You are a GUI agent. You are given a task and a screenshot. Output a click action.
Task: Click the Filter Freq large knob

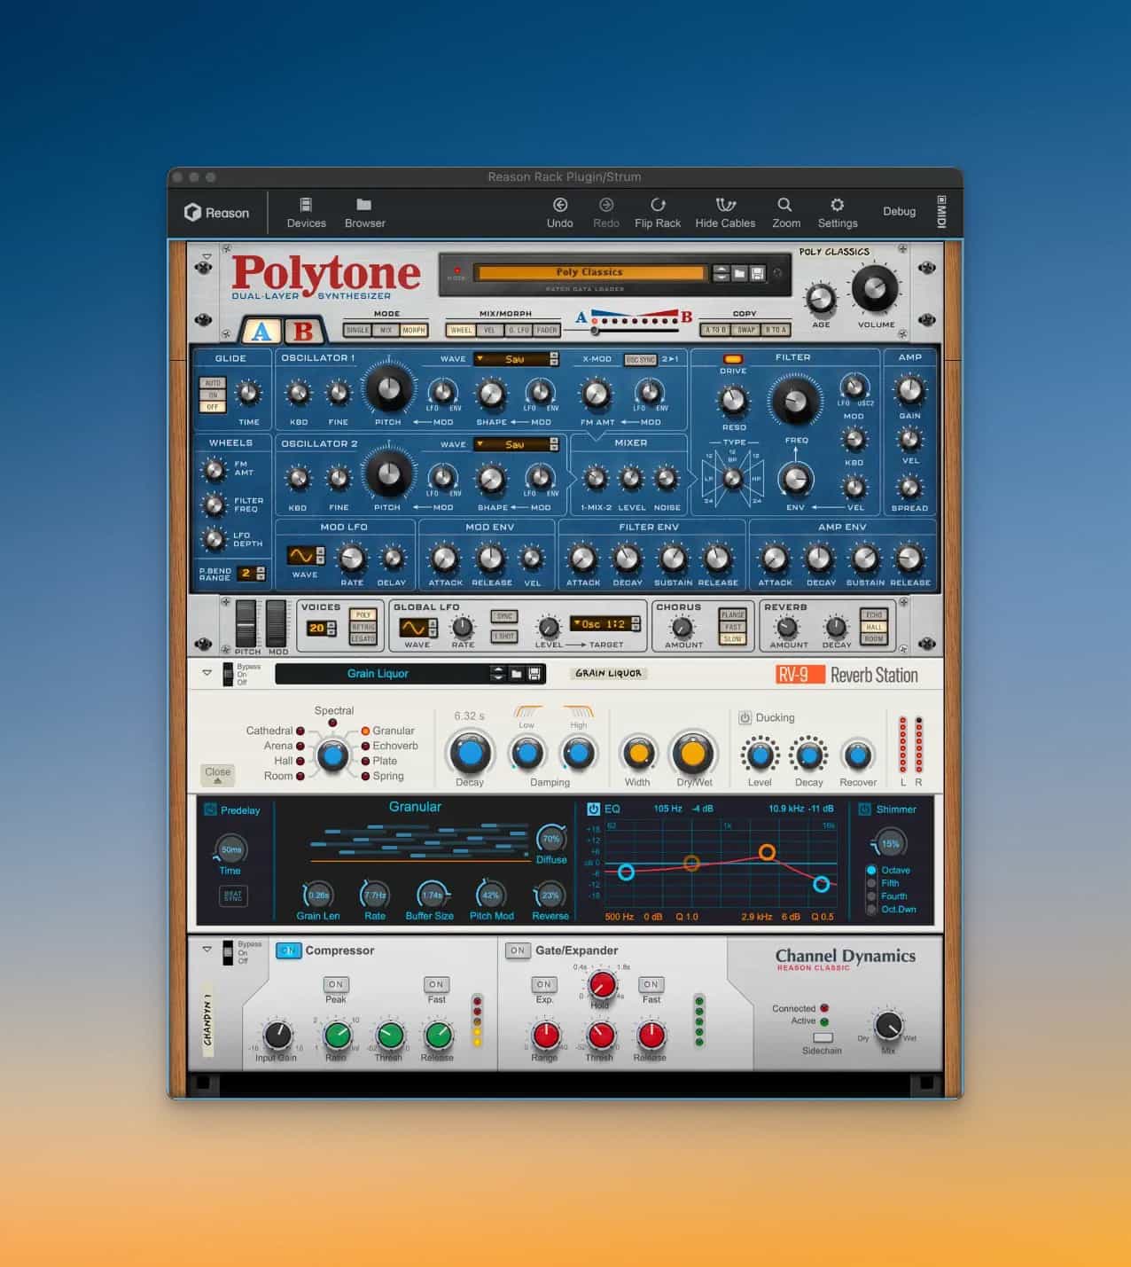[795, 401]
